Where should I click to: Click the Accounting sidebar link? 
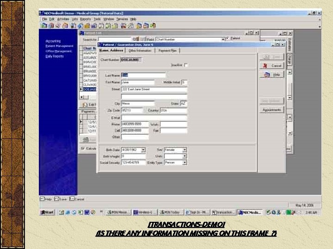coord(53,41)
